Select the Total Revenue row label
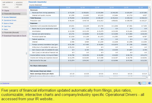 click(x=35, y=18)
